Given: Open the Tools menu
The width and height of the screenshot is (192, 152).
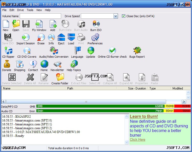Looking at the screenshot, I should coord(30,10).
